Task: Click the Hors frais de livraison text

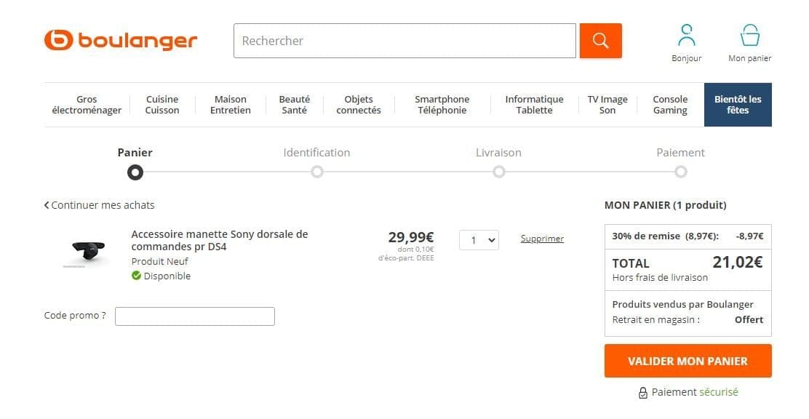Action: click(660, 278)
